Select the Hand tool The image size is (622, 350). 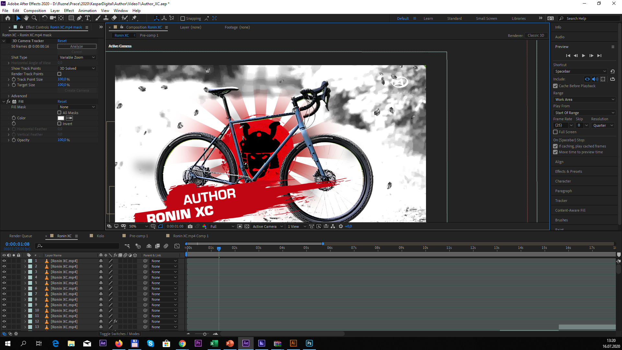tap(26, 18)
